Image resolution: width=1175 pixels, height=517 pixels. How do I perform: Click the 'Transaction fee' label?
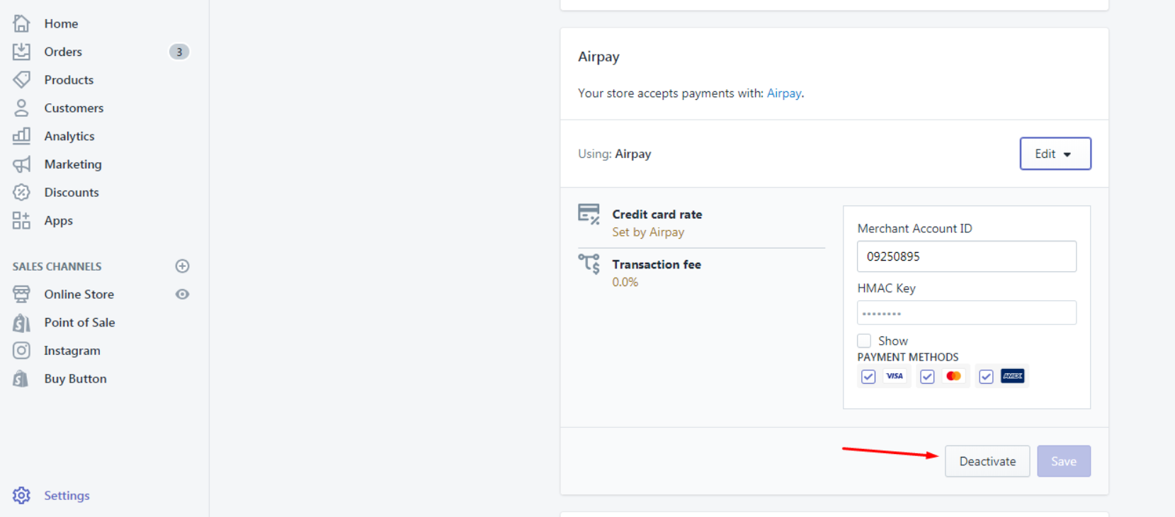[657, 264]
